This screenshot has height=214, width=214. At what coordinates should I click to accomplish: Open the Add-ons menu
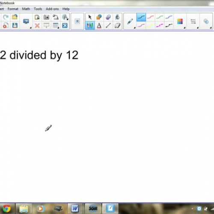[52, 9]
